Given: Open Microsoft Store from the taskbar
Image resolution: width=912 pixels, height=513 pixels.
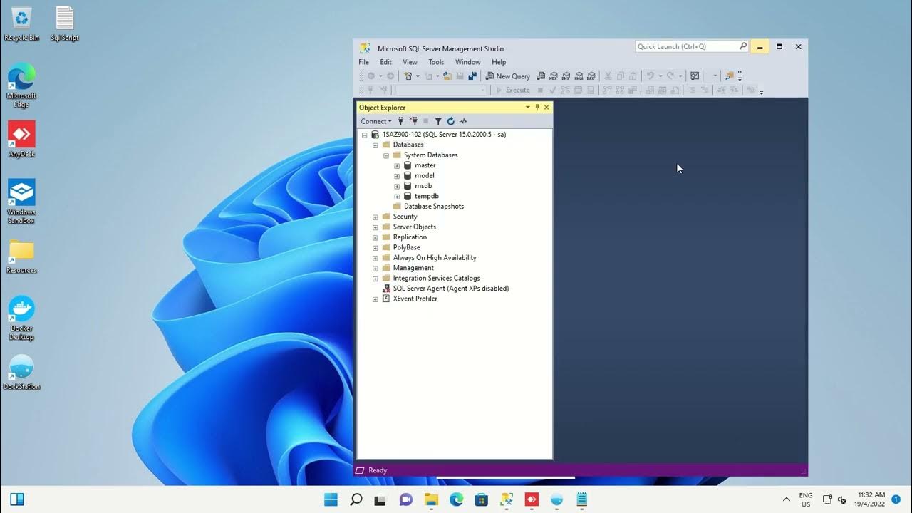Looking at the screenshot, I should (x=481, y=499).
